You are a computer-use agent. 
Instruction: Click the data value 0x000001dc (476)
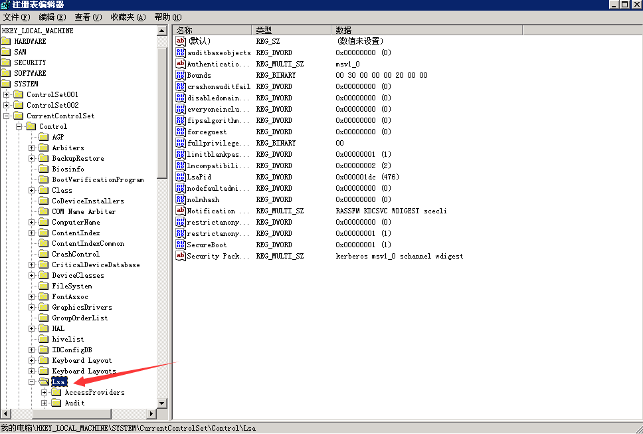(367, 177)
